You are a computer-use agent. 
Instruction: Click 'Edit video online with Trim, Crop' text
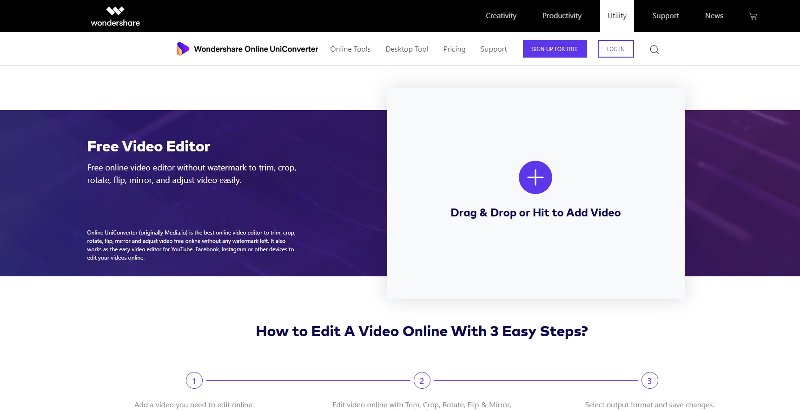pos(422,405)
